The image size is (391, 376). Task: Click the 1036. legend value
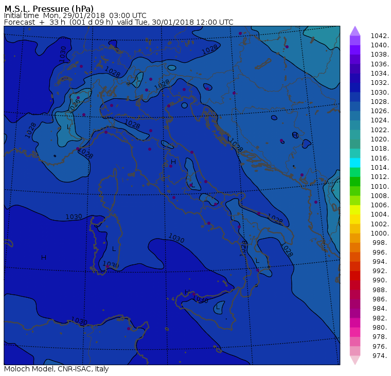tap(380, 64)
